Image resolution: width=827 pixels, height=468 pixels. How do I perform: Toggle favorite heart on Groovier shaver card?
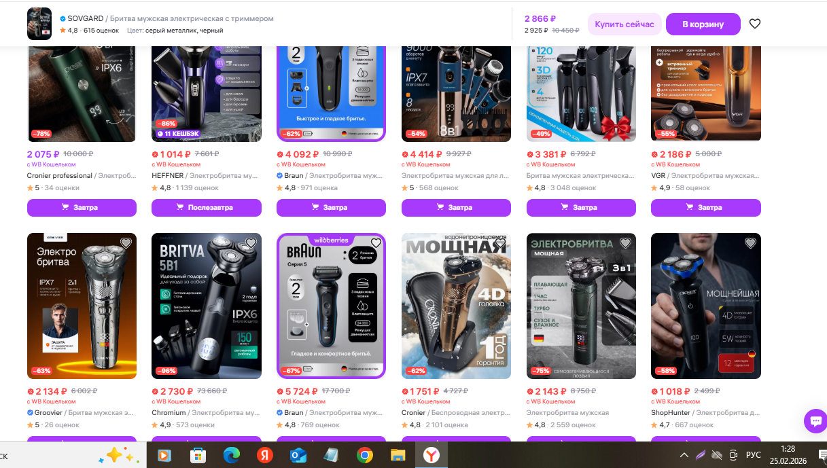point(125,243)
